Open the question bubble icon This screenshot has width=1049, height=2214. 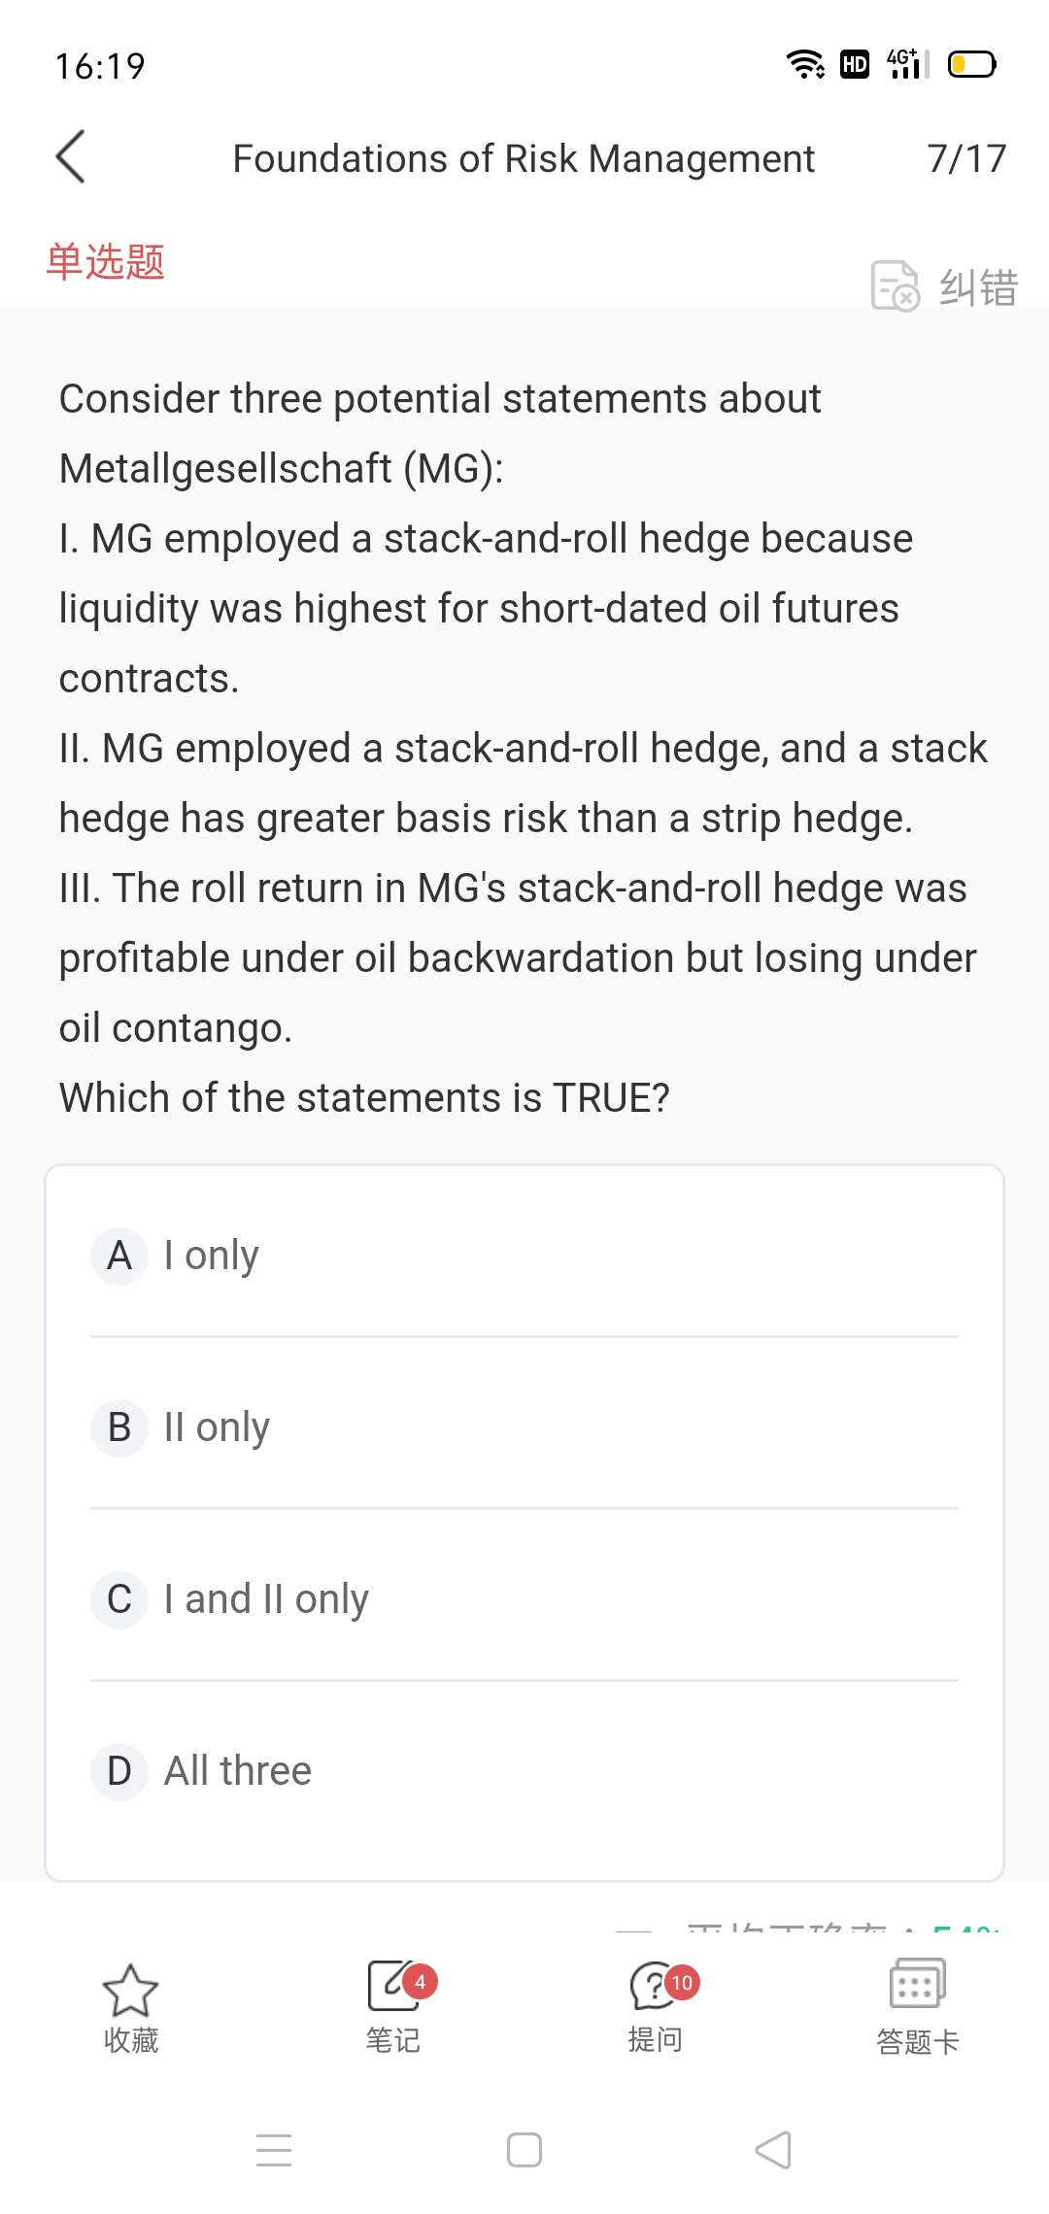point(655,1985)
